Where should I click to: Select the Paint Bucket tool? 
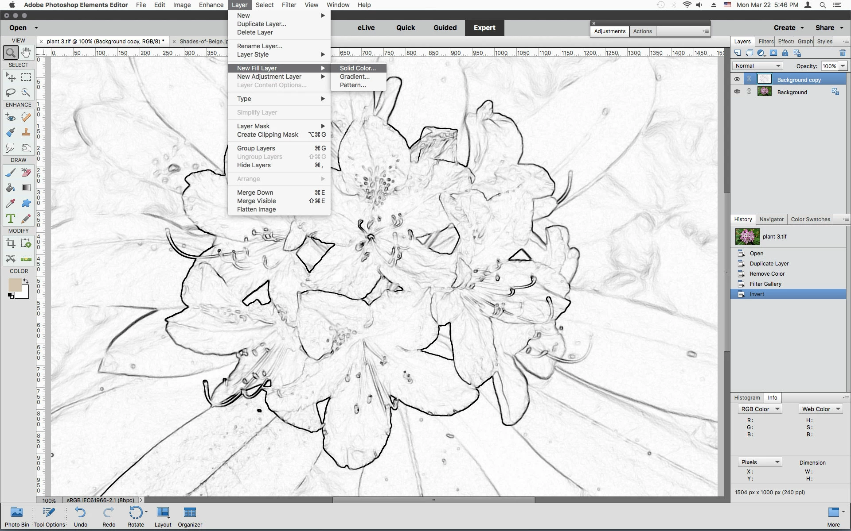pos(11,188)
